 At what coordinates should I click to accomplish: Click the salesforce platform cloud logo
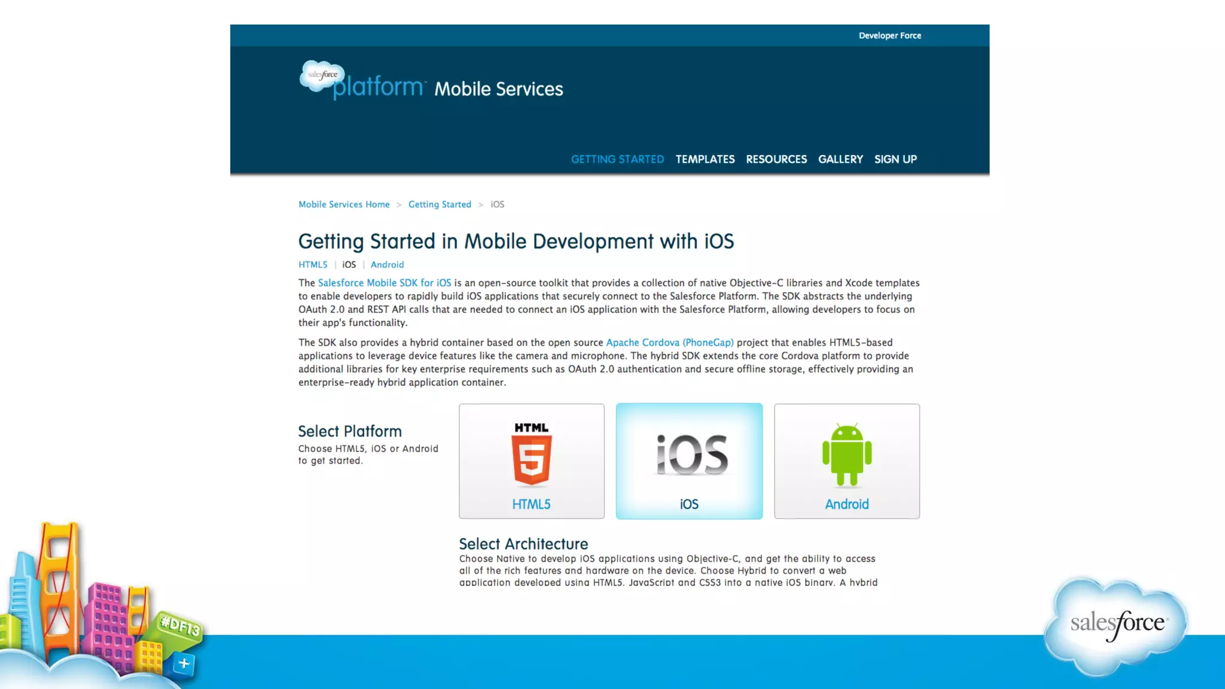[x=323, y=77]
